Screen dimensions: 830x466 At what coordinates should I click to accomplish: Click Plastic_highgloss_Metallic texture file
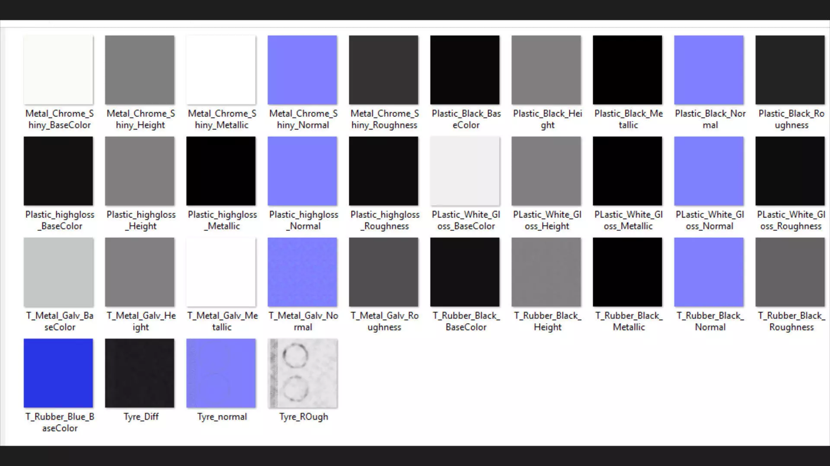click(221, 171)
